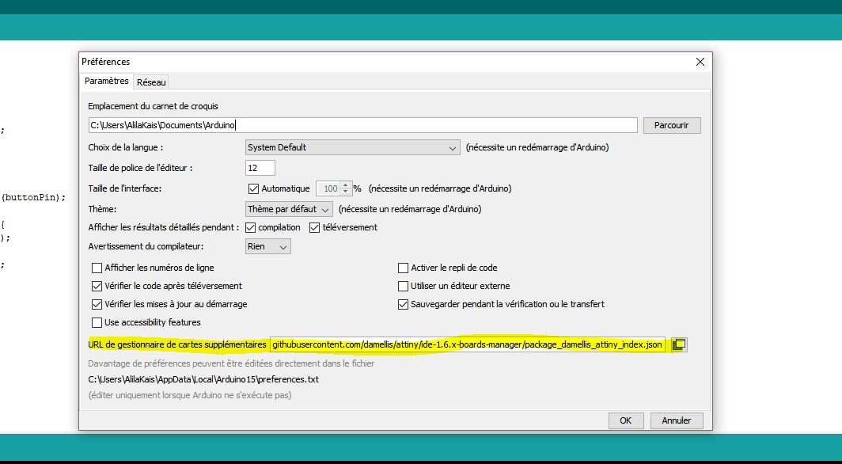Viewport: 842px width, 464px height.
Task: Open the Thème par défaut dropdown
Action: pyautogui.click(x=289, y=209)
